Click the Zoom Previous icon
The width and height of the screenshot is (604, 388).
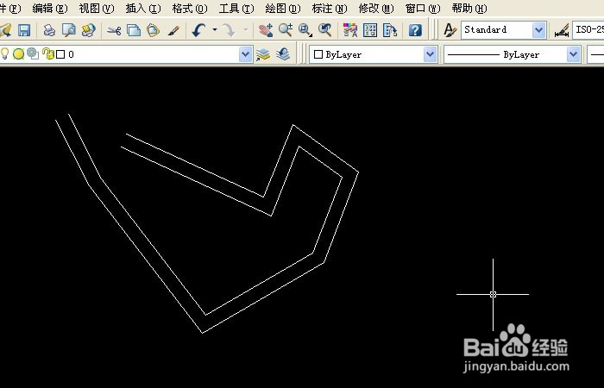[325, 30]
